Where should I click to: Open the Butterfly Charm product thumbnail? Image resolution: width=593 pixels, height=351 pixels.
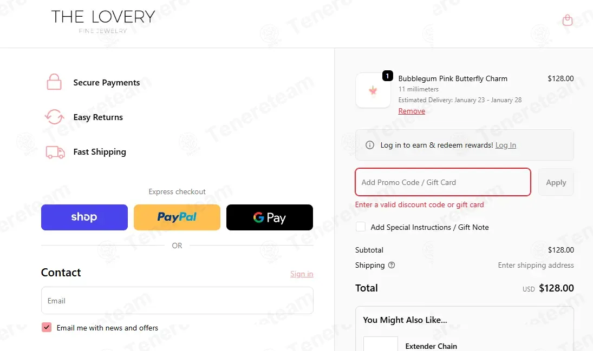click(x=373, y=91)
